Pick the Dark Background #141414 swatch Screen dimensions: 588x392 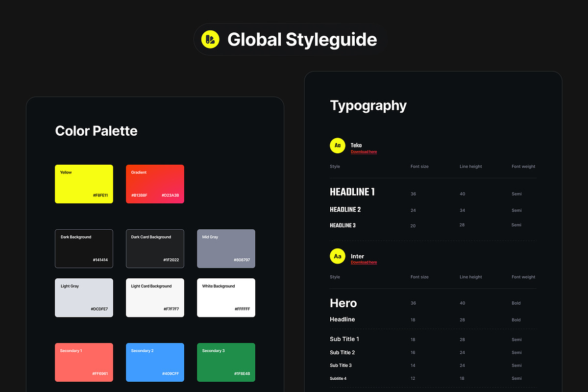coord(84,248)
